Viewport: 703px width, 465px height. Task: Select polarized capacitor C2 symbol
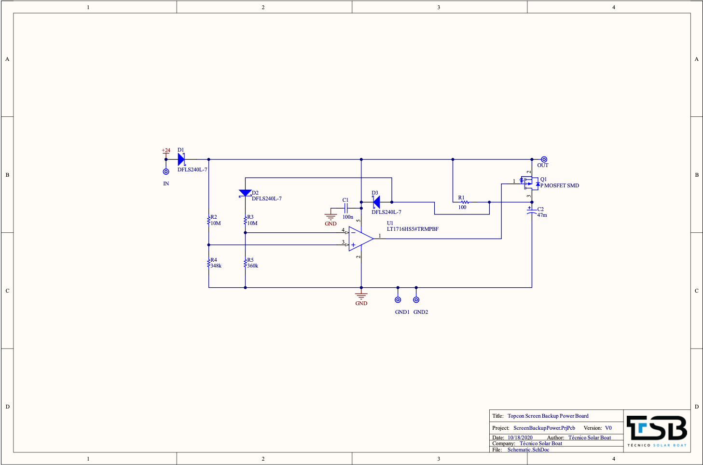(x=532, y=210)
